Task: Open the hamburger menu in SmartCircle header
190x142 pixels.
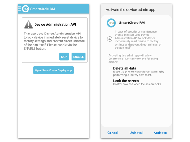Action: pyautogui.click(x=20, y=9)
